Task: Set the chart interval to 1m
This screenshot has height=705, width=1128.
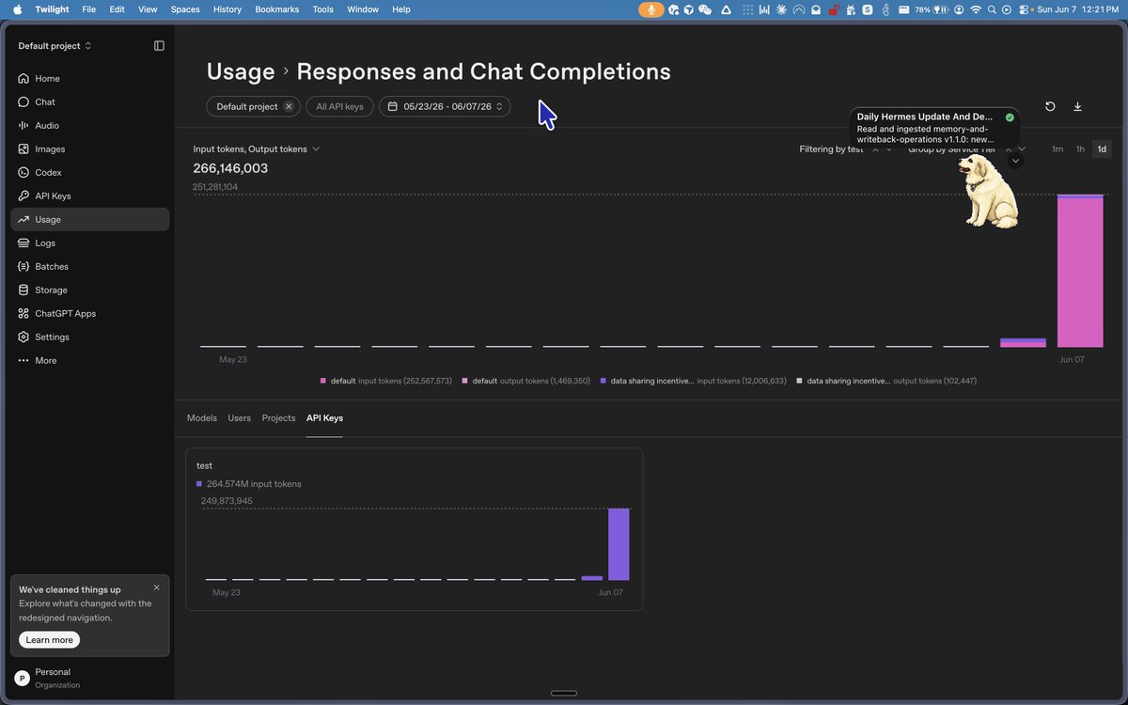Action: [x=1057, y=149]
